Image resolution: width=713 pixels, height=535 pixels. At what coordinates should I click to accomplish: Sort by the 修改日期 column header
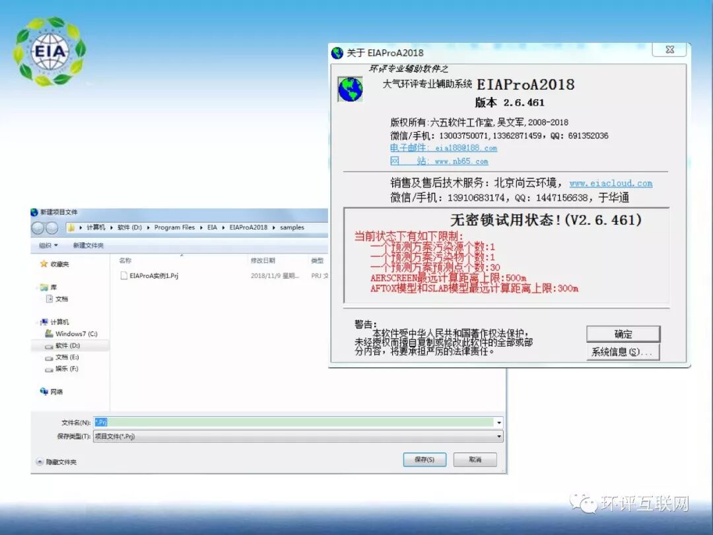click(x=263, y=260)
